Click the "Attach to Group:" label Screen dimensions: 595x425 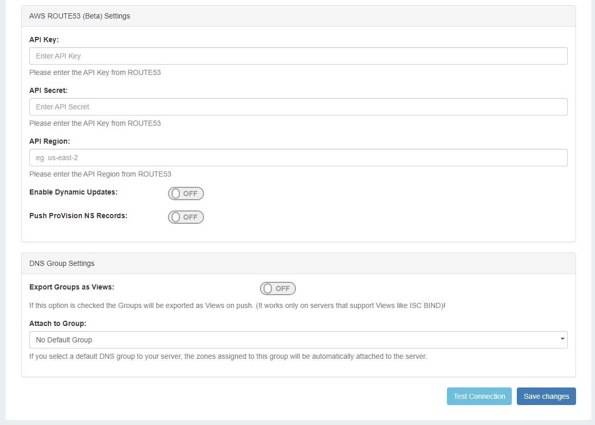[58, 324]
